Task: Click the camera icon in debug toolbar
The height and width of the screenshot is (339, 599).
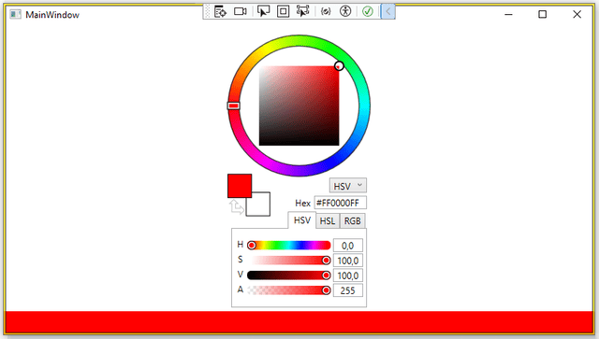Action: click(241, 11)
